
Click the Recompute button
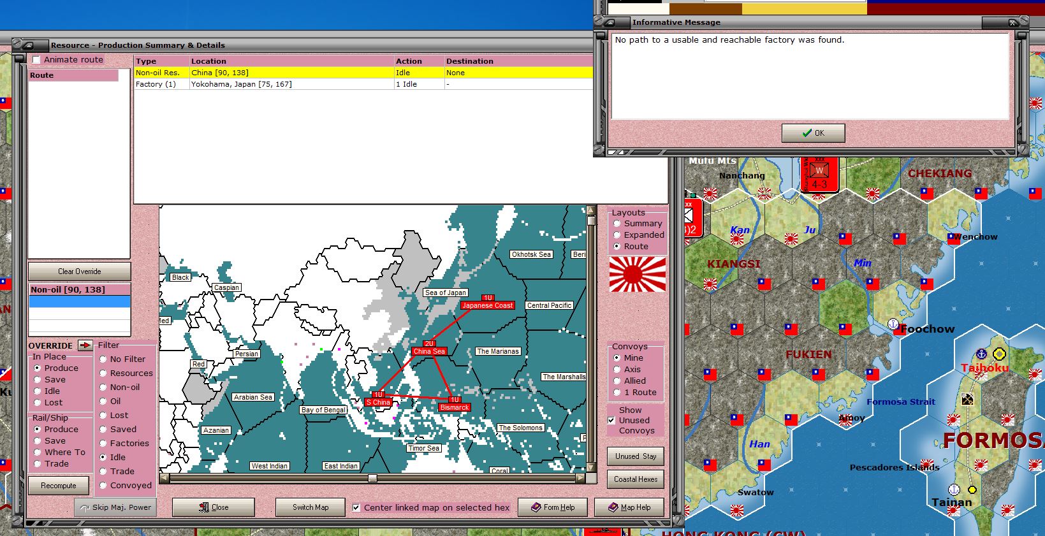click(58, 486)
